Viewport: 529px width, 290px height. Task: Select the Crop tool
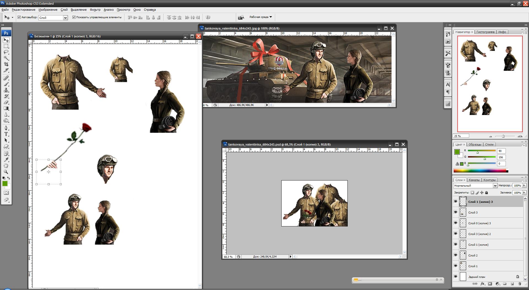6,64
